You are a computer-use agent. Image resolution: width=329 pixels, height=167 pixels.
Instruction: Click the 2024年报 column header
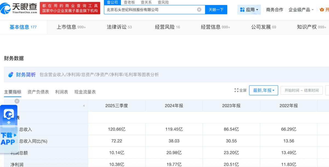[x=174, y=106]
